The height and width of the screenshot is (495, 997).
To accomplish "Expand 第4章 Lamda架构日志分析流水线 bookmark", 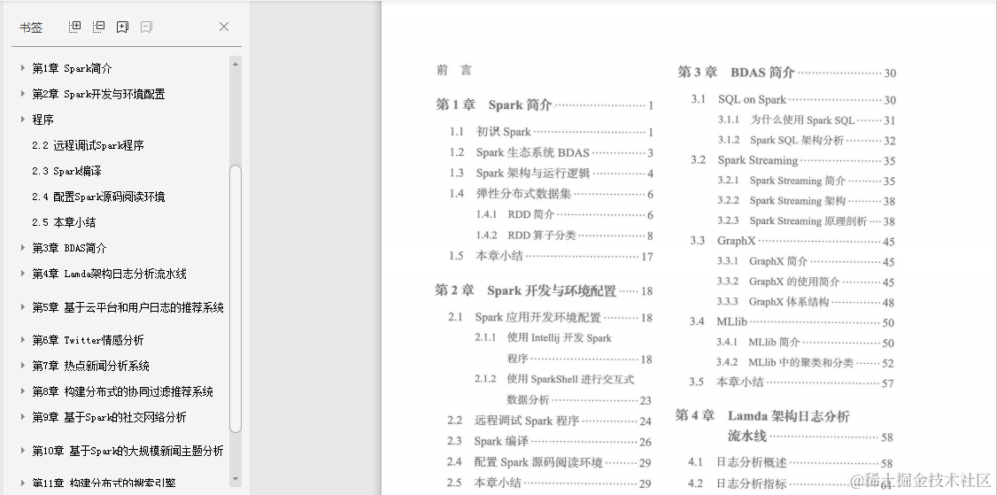I will 22,274.
